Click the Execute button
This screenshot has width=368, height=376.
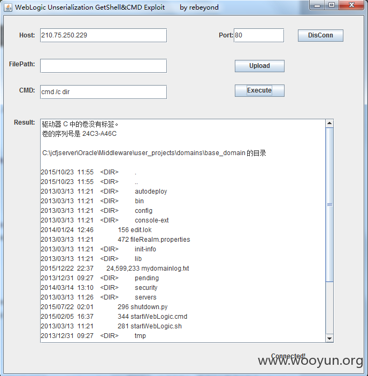[259, 90]
